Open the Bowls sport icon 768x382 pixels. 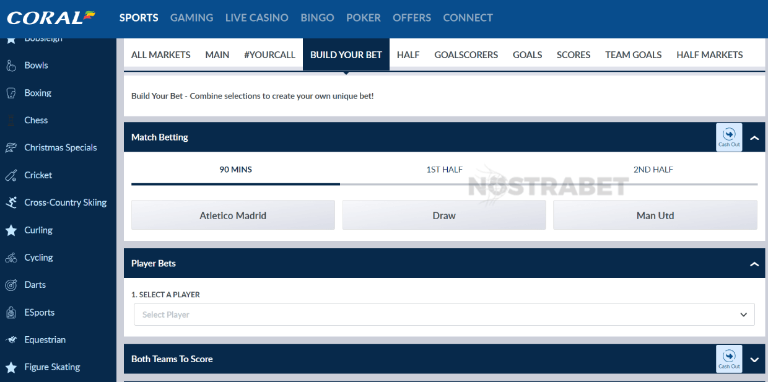[11, 65]
